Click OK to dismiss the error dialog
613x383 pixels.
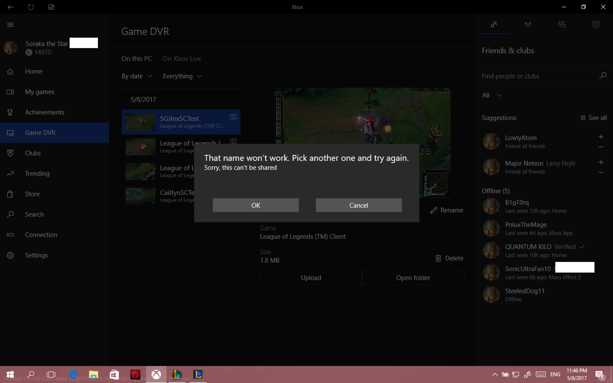coord(256,205)
